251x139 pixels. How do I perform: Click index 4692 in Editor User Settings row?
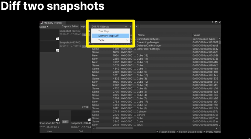coord(116,49)
